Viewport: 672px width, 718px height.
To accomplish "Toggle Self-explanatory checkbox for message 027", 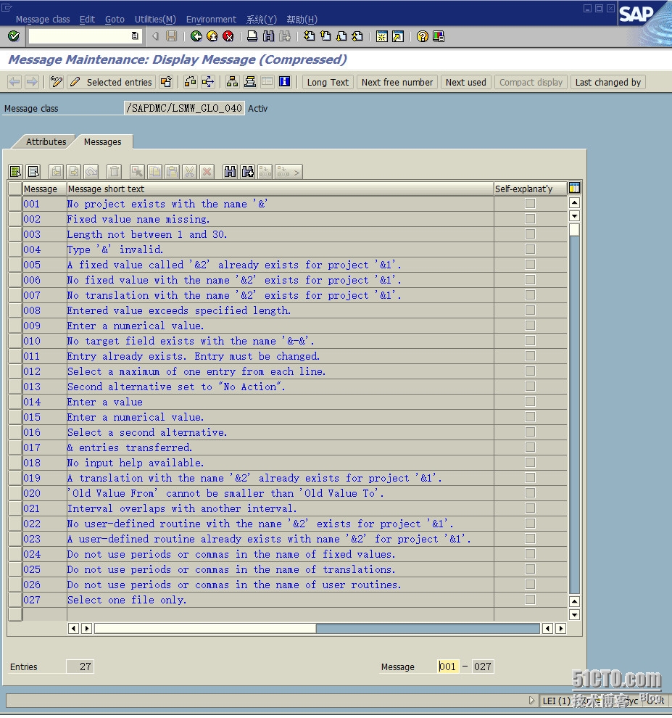I will pos(530,599).
